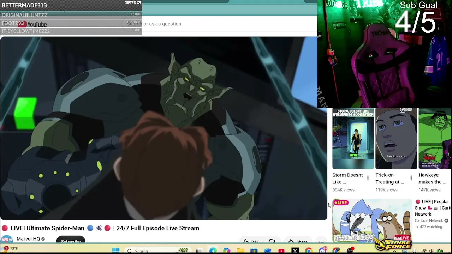Play the Ultimate Spider-Man live video
The height and width of the screenshot is (254, 452).
(x=163, y=128)
